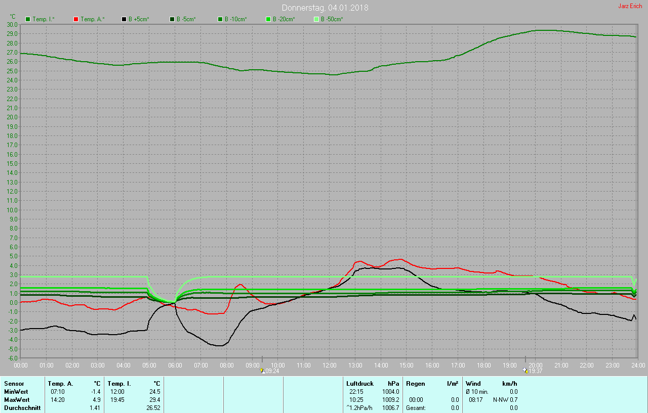This screenshot has height=413, width=648.
Task: Click the red Temp. A. legend square
Action: 76,19
